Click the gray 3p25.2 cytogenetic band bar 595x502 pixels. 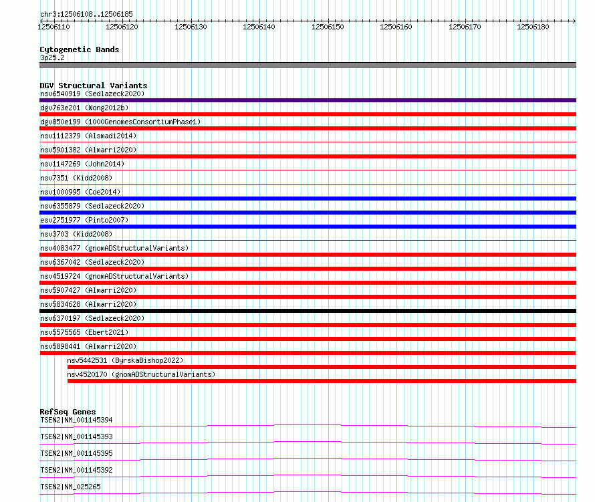(308, 65)
